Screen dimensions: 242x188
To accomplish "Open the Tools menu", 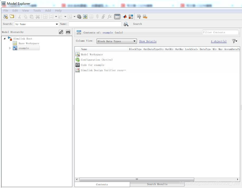I will pos(37,11).
